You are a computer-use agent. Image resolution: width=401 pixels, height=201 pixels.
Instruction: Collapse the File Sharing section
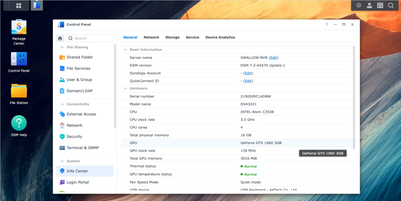click(x=62, y=47)
